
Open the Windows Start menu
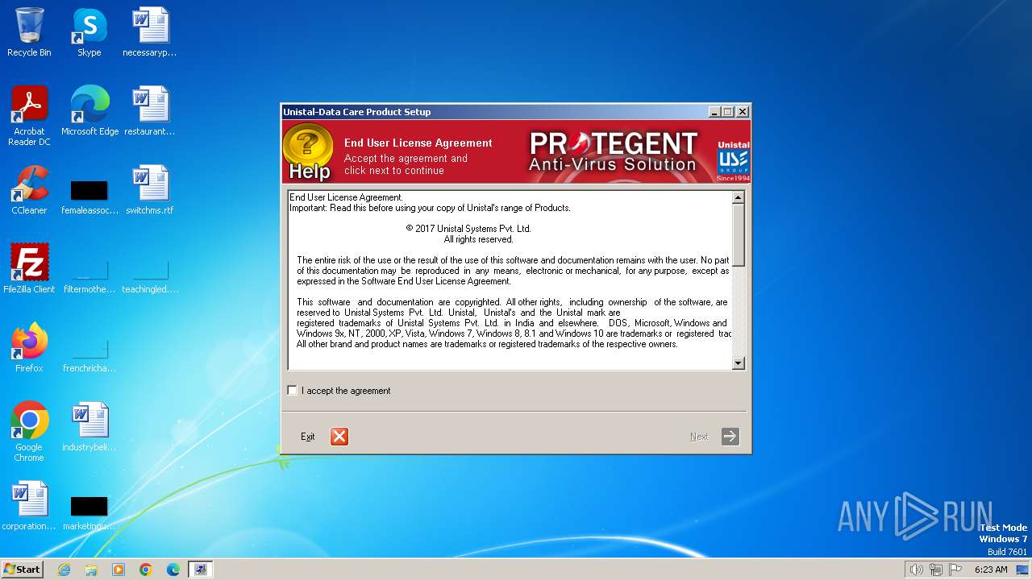tap(22, 569)
